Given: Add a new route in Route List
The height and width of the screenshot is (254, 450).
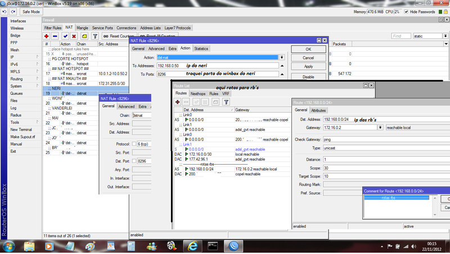Looking at the screenshot, I should click(x=178, y=102).
